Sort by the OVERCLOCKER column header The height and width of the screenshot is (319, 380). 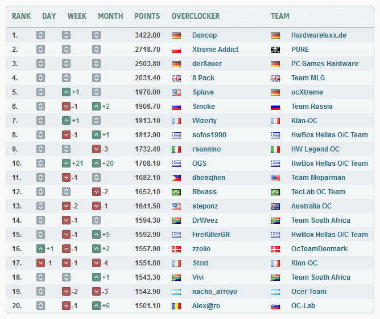(x=193, y=16)
